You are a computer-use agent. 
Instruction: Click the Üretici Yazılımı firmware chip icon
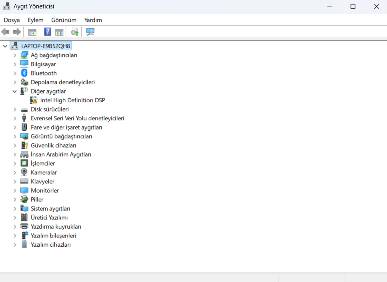(24, 217)
